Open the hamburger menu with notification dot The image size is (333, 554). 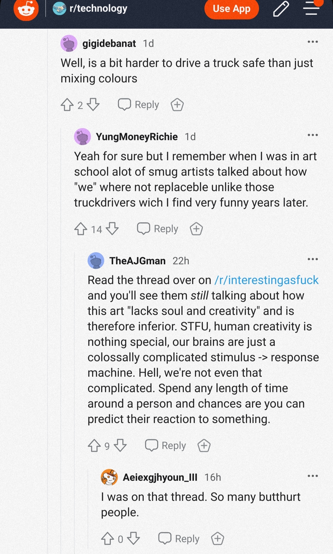point(311,8)
